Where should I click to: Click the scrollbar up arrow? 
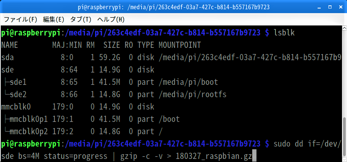tap(345, 28)
